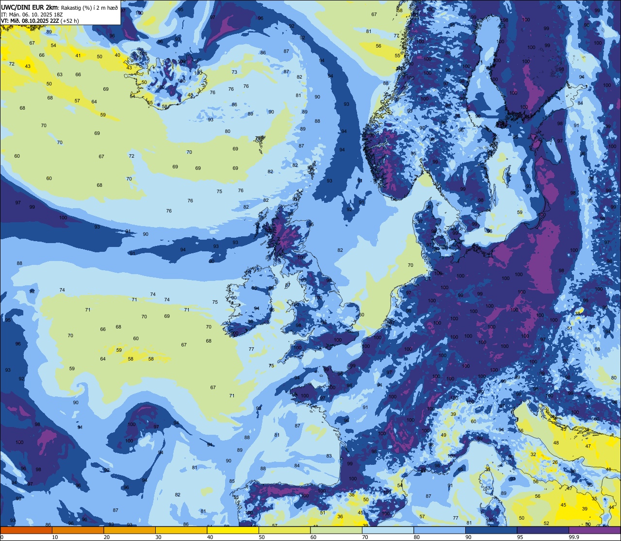Image resolution: width=621 pixels, height=541 pixels.
Task: Select the bright yellow 40–50 legend swatch
Action: coord(233,530)
